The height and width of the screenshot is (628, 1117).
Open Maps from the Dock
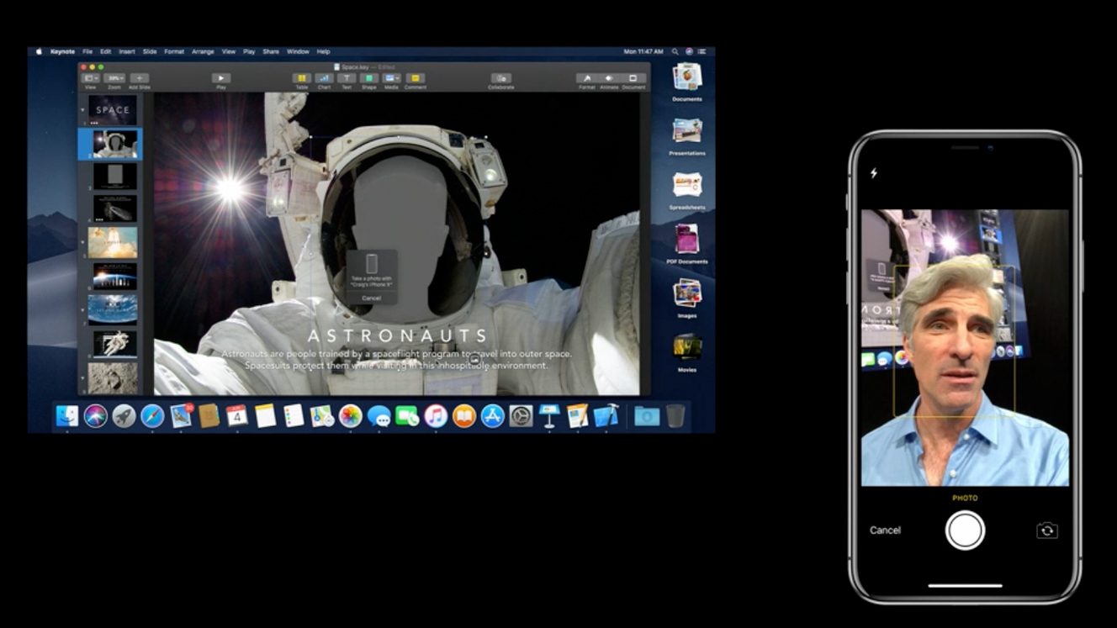coord(322,415)
